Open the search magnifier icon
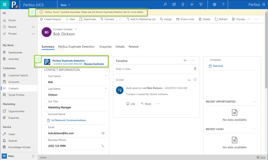 165,4
